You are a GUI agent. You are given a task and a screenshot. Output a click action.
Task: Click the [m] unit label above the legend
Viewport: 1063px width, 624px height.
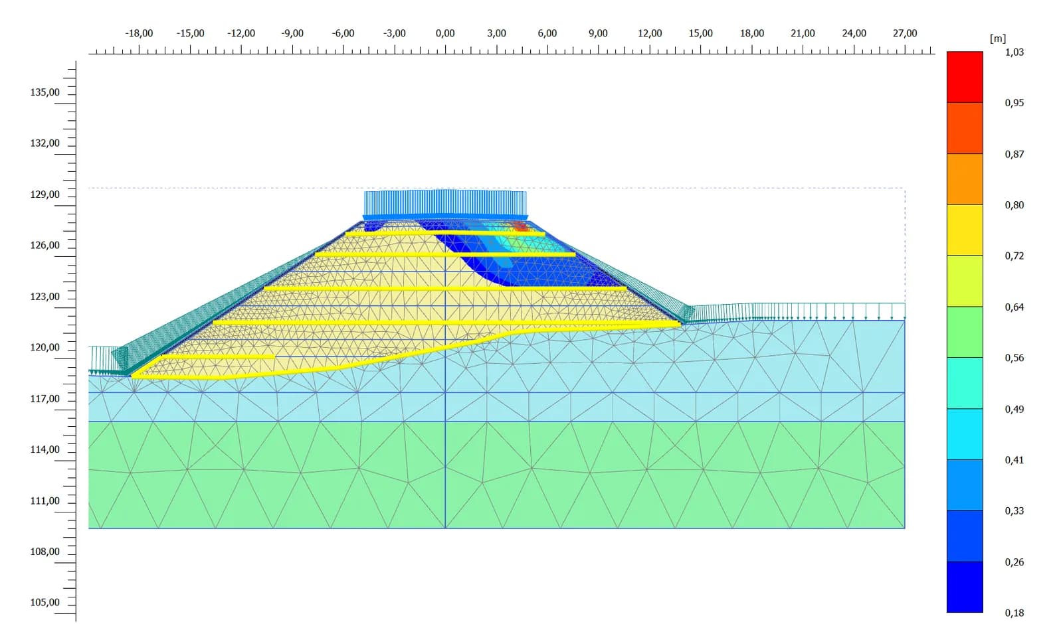pos(998,39)
